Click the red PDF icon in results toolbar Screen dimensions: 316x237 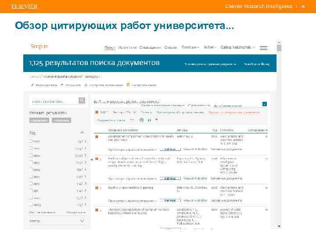point(156,120)
